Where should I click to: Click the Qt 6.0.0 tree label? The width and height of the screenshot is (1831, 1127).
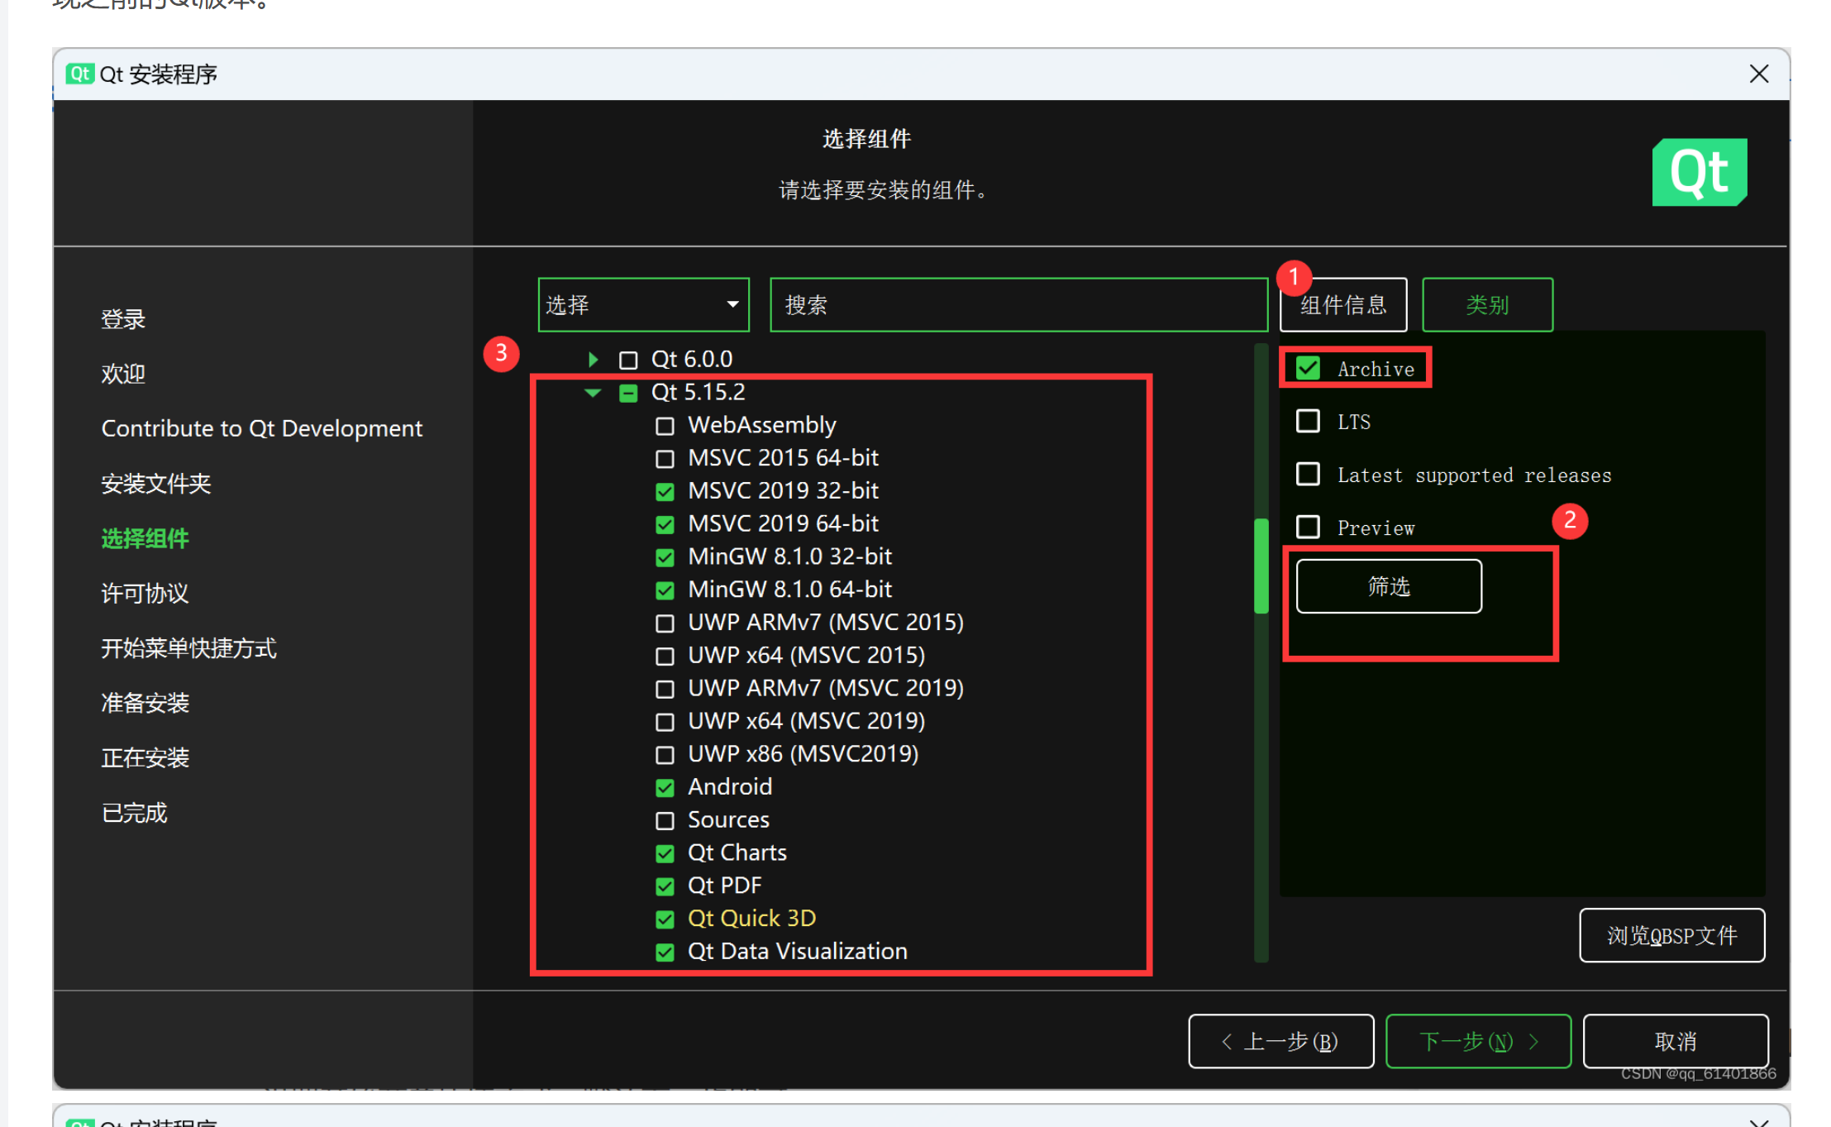tap(692, 359)
